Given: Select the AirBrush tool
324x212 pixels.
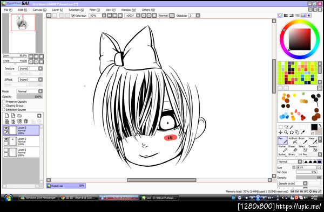Looking at the screenshot, I should [293, 140].
